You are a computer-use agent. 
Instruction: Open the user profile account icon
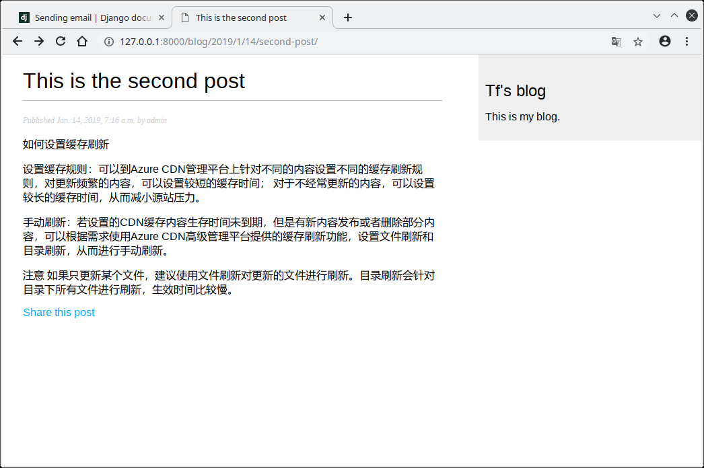click(x=665, y=41)
